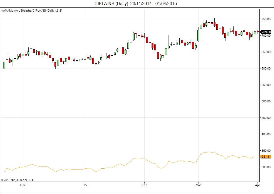Click the Mar date axis label
274x194 pixels.
pyautogui.click(x=198, y=185)
